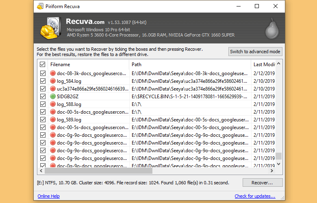The height and width of the screenshot is (203, 317).
Task: Click the horizontal scrollbar thumb
Action: coord(98,171)
